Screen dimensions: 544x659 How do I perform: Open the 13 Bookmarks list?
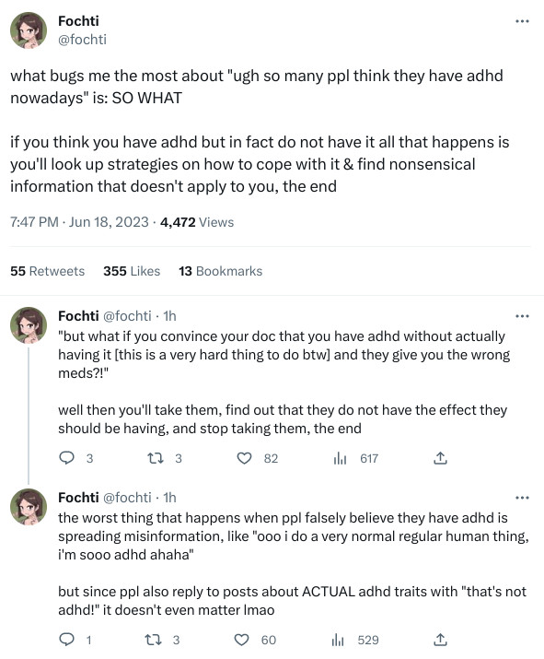220,271
